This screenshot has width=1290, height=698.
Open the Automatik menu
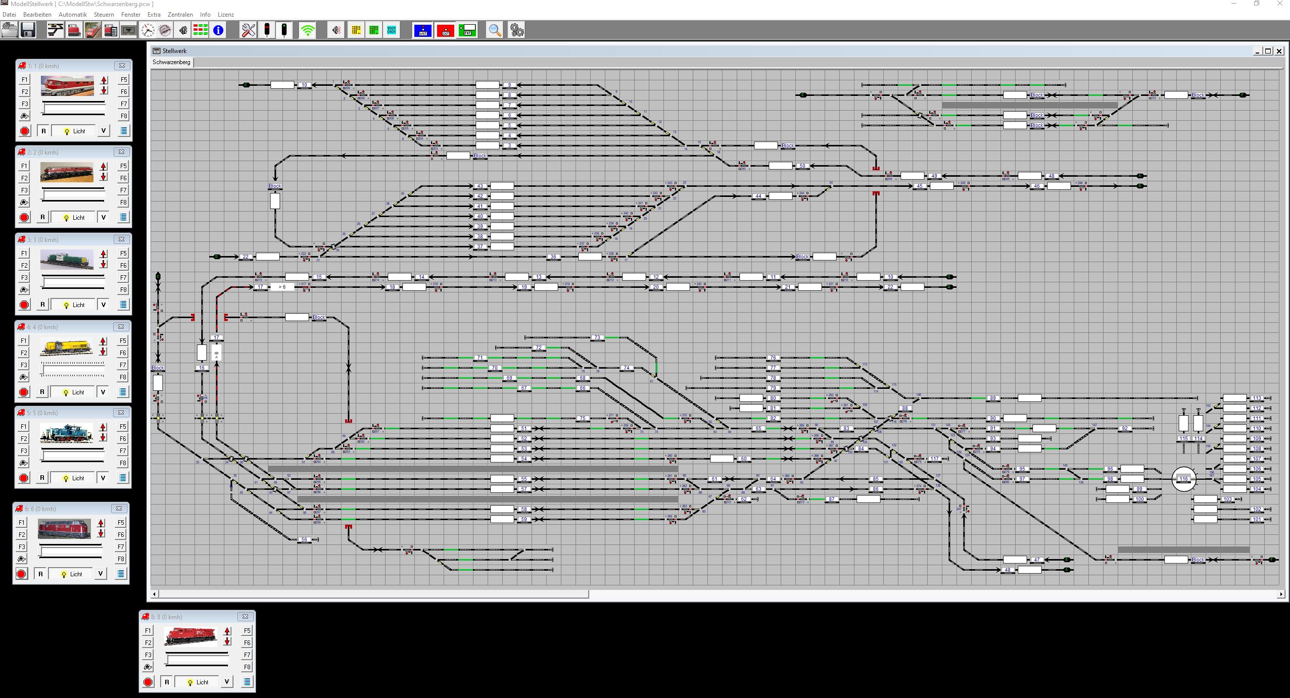click(73, 15)
